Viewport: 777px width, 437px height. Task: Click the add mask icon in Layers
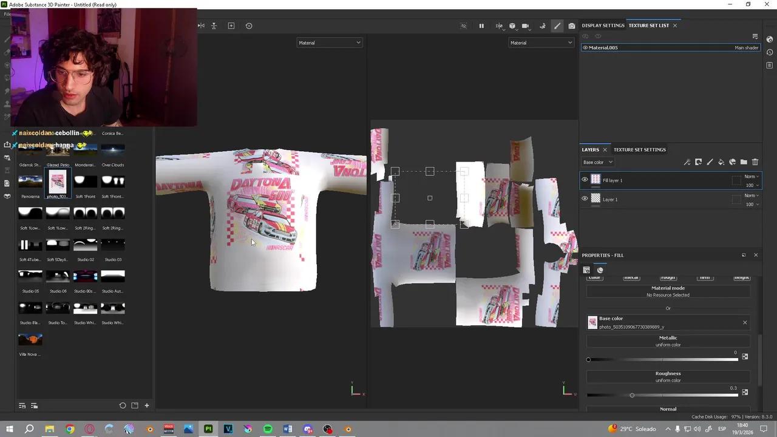698,162
